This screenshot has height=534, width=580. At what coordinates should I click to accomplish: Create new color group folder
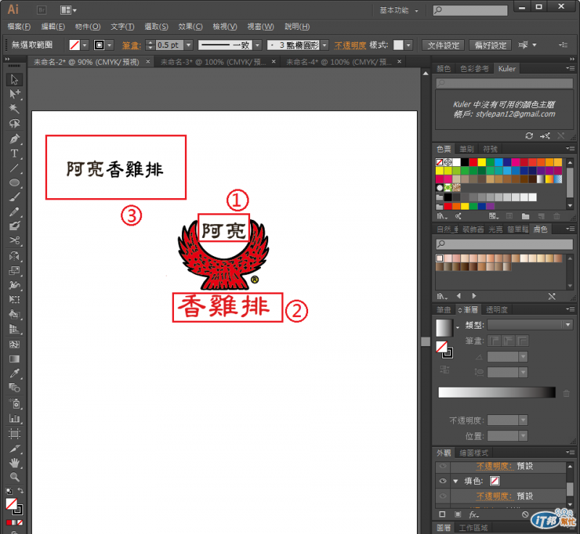(525, 216)
